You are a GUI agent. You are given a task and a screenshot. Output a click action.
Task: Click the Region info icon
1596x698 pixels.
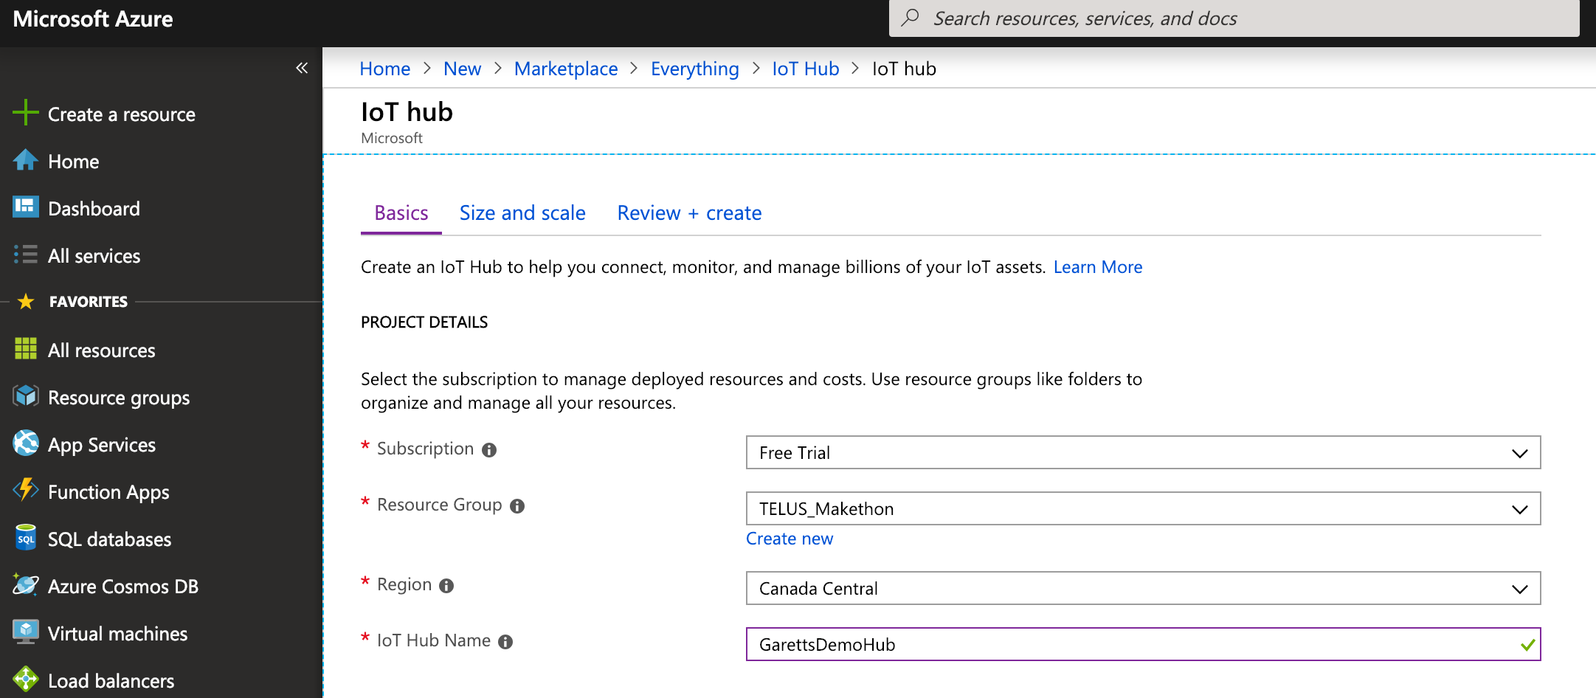[446, 586]
